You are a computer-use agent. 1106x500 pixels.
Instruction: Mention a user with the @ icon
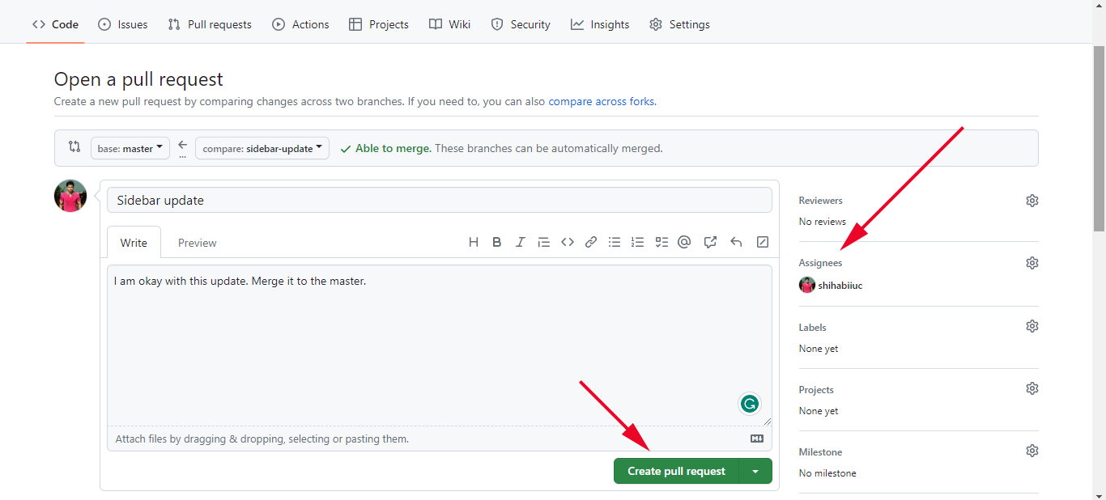tap(684, 241)
